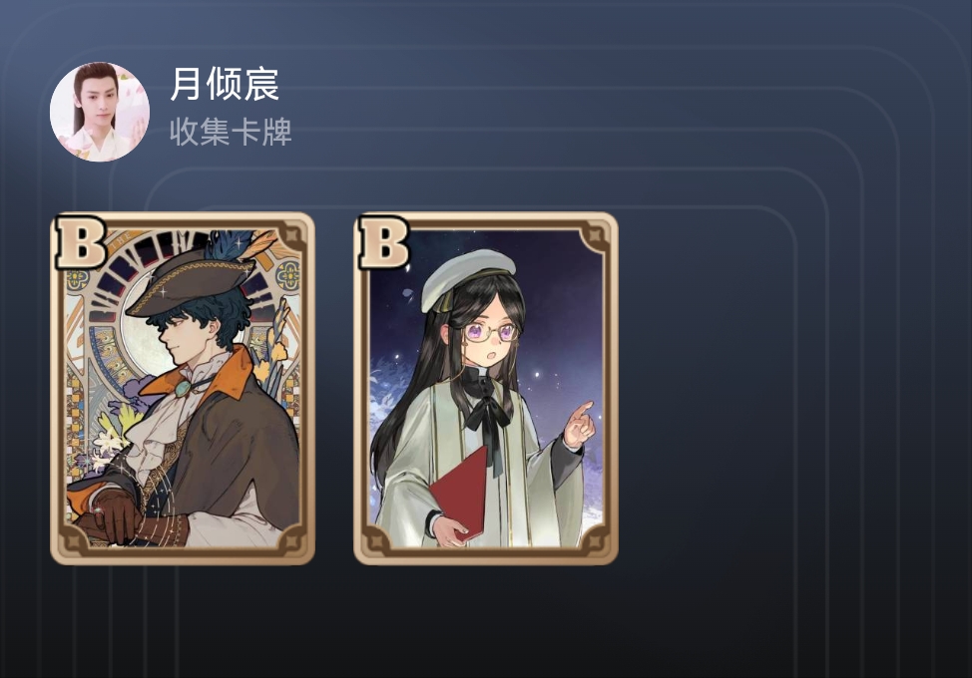Viewport: 972px width, 678px height.
Task: Click the white beret on the girl's head
Action: click(x=468, y=277)
